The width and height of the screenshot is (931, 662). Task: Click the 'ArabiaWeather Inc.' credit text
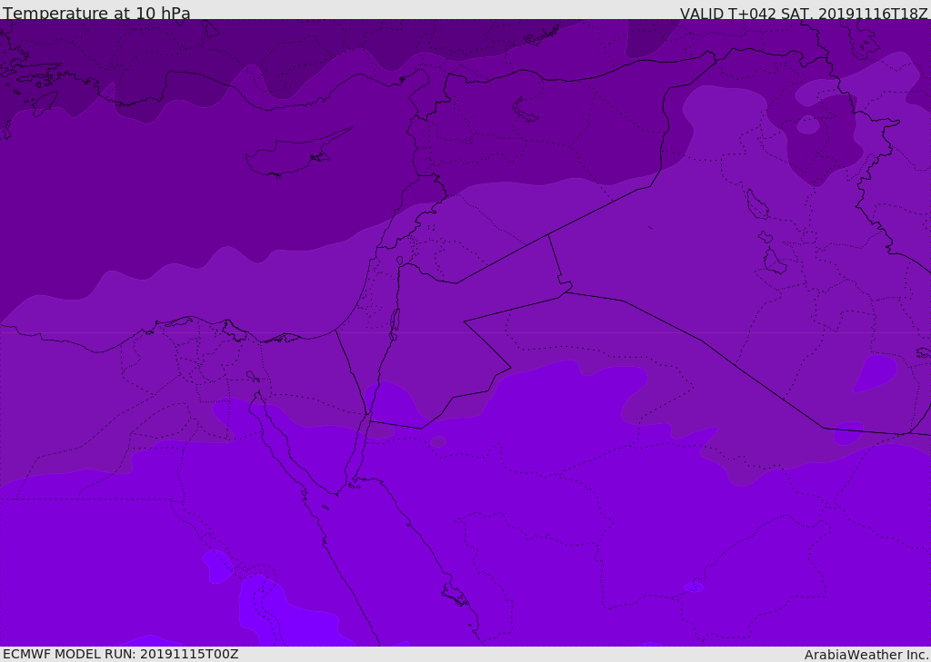(866, 655)
